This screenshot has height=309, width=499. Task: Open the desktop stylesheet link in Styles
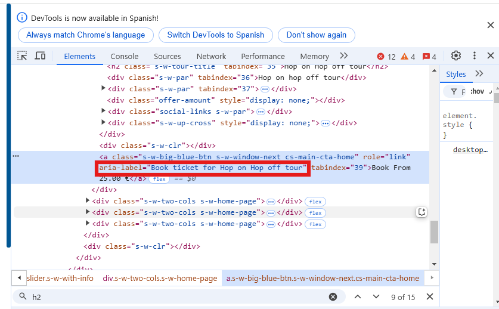470,150
